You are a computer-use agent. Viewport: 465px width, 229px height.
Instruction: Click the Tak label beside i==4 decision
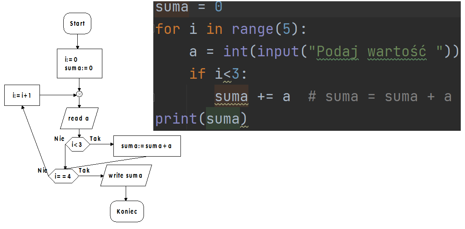tap(84, 170)
